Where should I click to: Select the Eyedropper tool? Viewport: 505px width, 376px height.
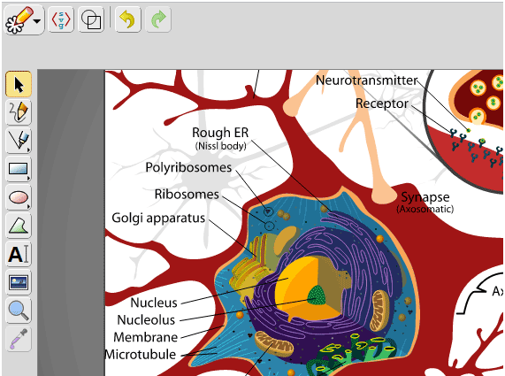pos(19,339)
